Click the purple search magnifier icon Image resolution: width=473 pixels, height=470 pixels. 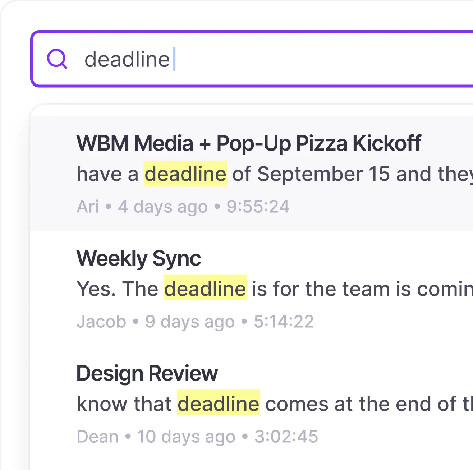click(x=57, y=59)
